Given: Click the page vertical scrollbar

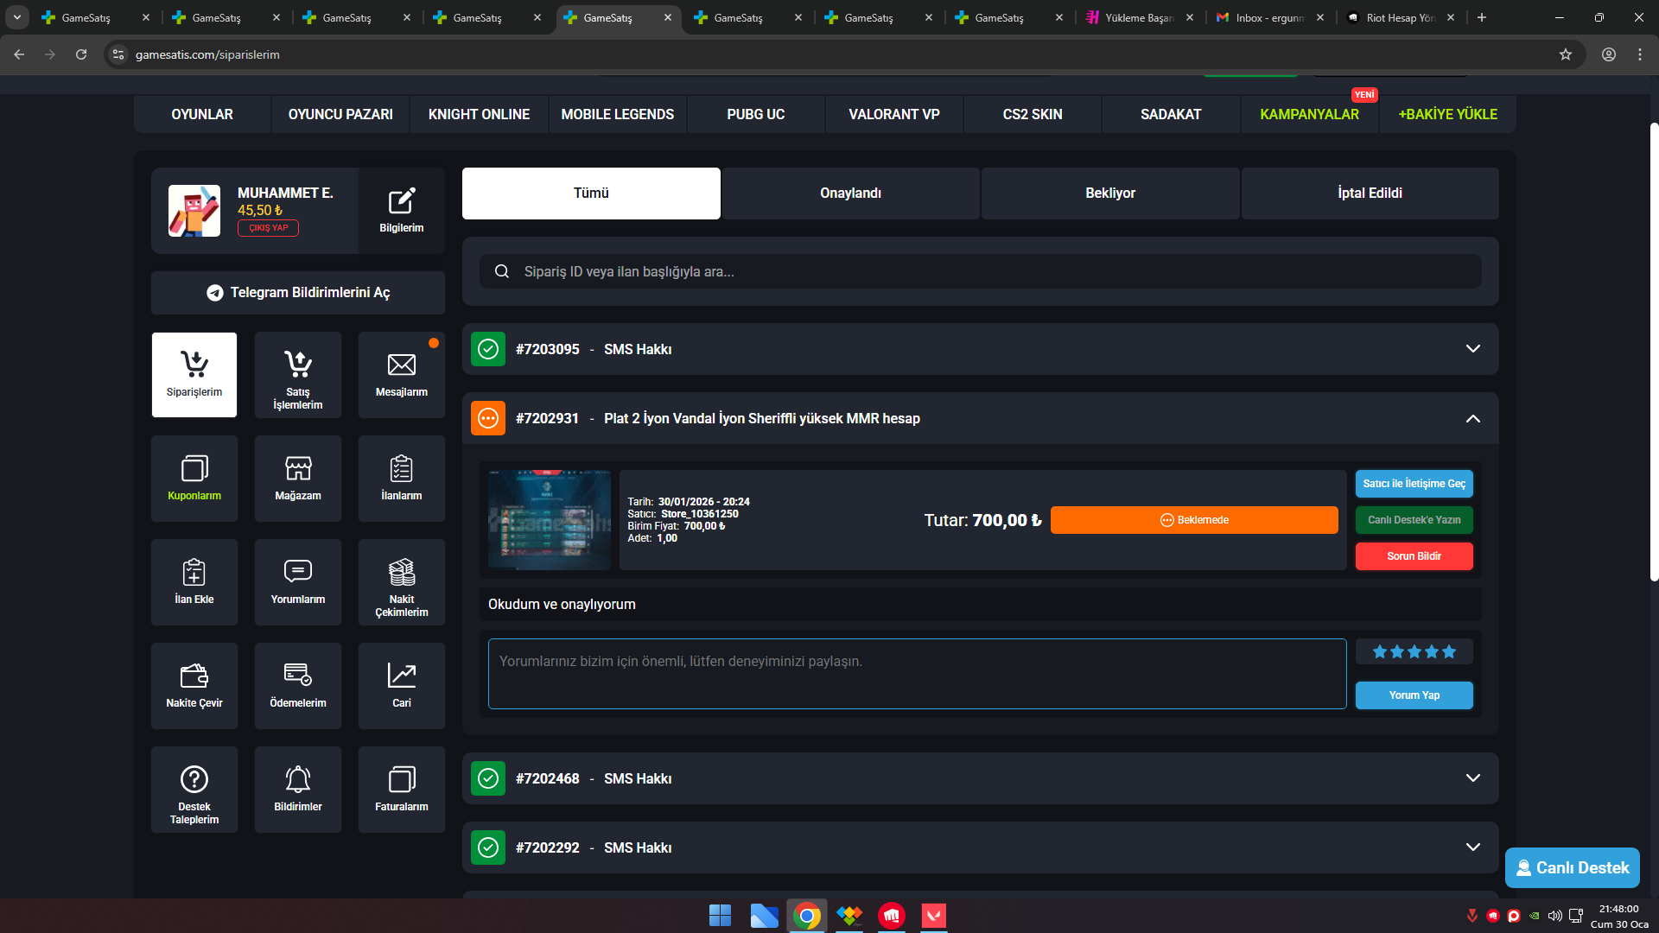Looking at the screenshot, I should click(x=1654, y=352).
